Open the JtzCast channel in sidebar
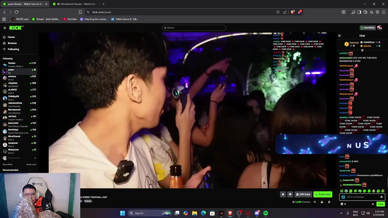Viewport: 388px width, 218px height. tap(19, 118)
